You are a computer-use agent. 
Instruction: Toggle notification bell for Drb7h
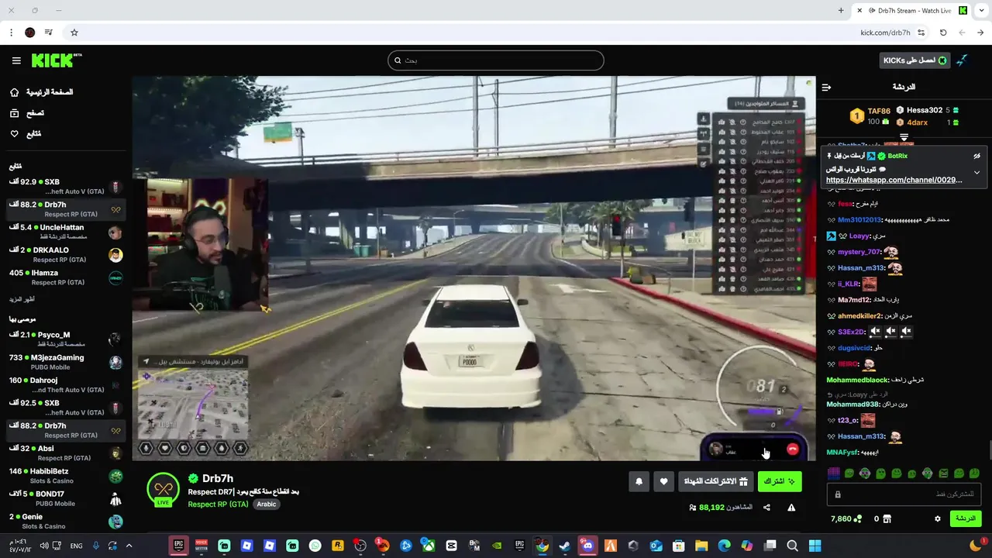coord(639,481)
